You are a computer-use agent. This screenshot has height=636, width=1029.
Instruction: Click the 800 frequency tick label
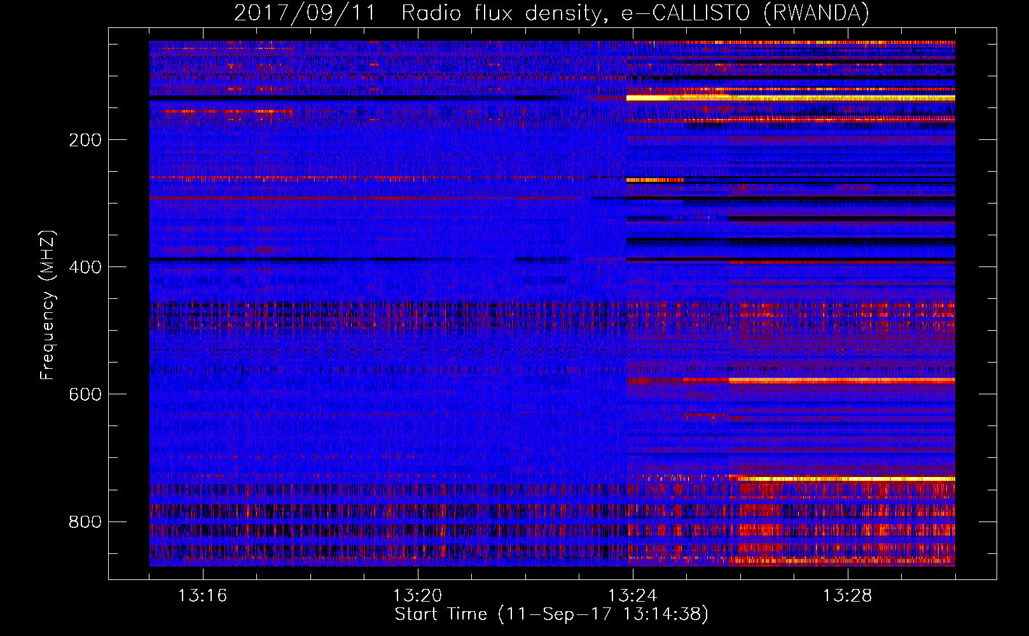pos(85,522)
